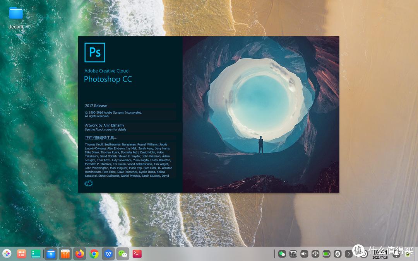Click the 'Adobe Creative Cloud' text
Screen dimensions: 418x261
pos(106,71)
